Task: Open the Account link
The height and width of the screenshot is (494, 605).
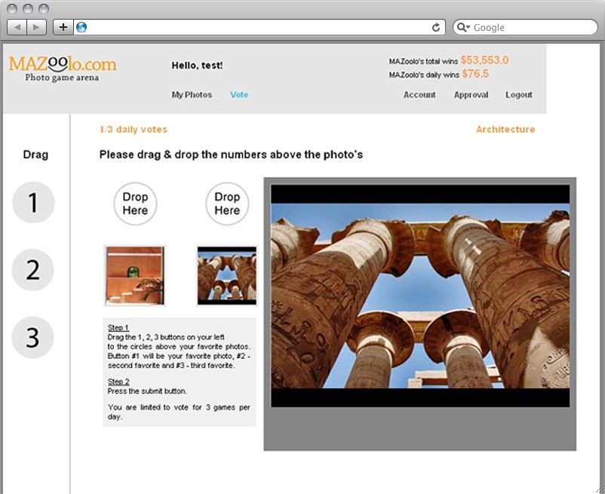Action: tap(419, 95)
